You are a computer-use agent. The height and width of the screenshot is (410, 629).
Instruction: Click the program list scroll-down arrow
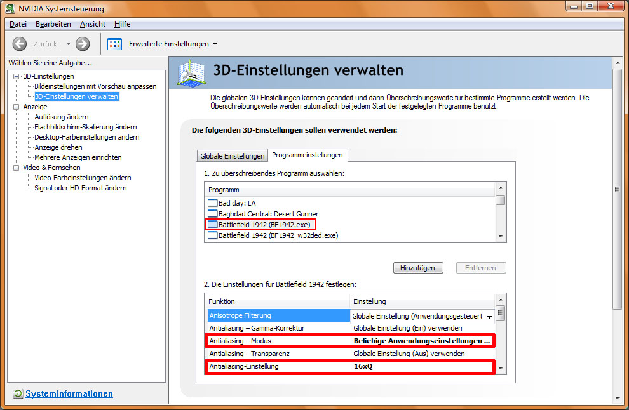[x=501, y=237]
